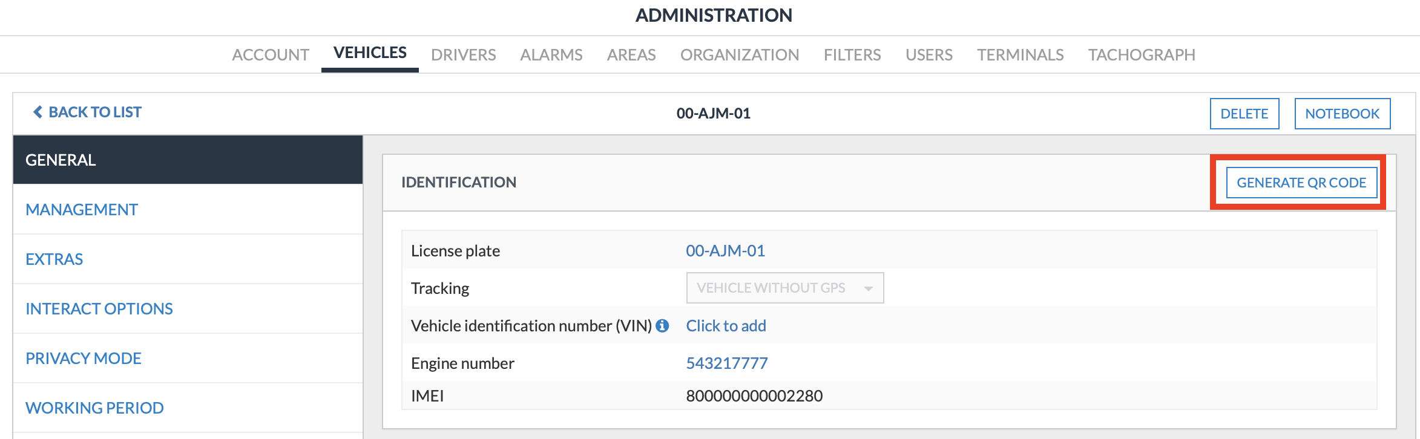Open the Users tab
This screenshot has width=1420, height=439.
point(929,55)
